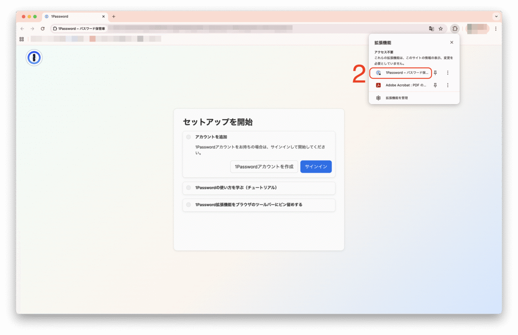Go forward with the forward arrow
Viewport: 518px width, 335px height.
(x=32, y=29)
